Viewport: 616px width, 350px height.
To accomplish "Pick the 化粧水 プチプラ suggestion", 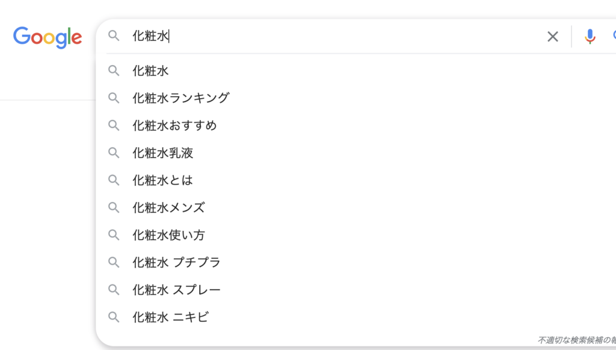I will click(x=356, y=262).
